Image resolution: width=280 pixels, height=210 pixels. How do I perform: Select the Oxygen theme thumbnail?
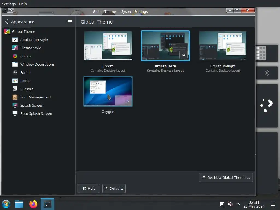(x=108, y=91)
